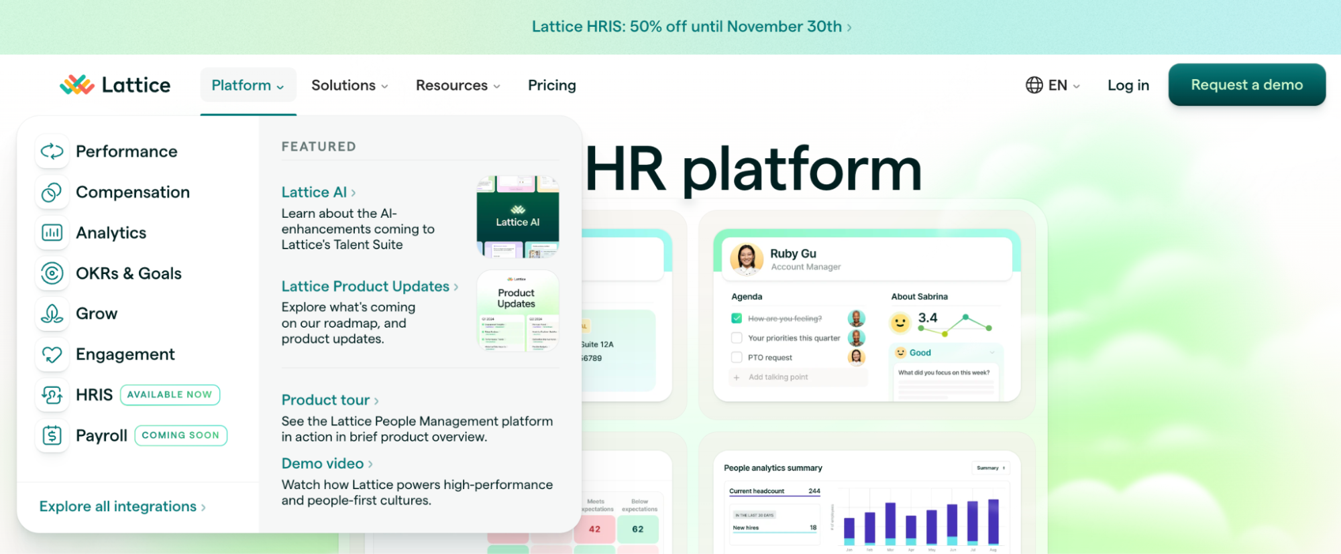Open the Summary dropdown in analytics card

[991, 468]
